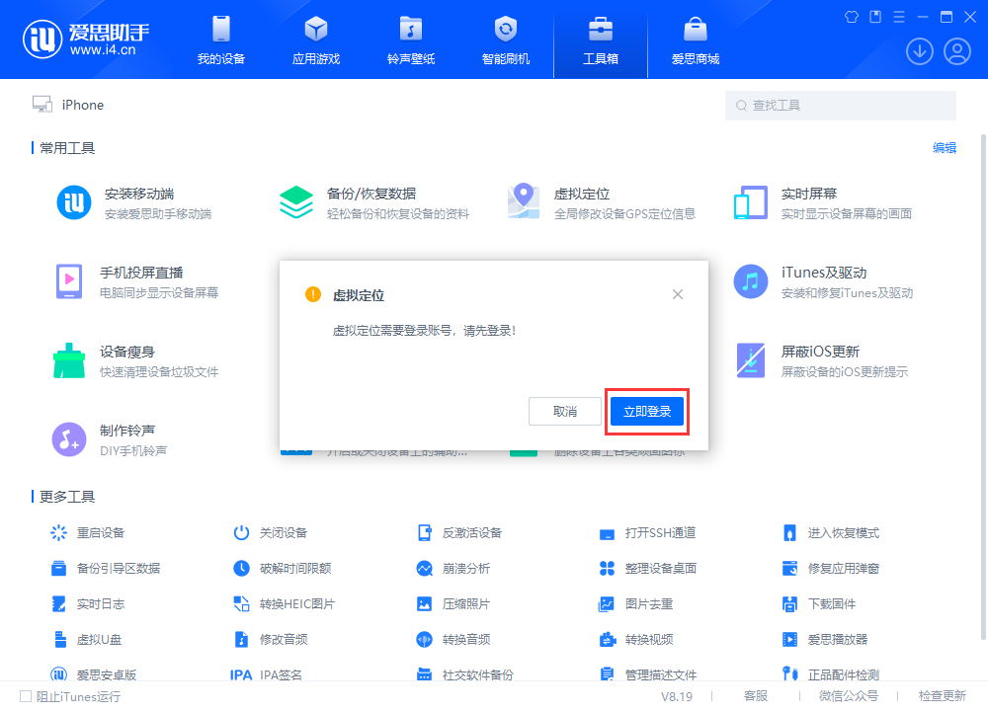Screen dimensions: 988x711
Task: Switch to the 我的设备 tab
Action: point(219,39)
